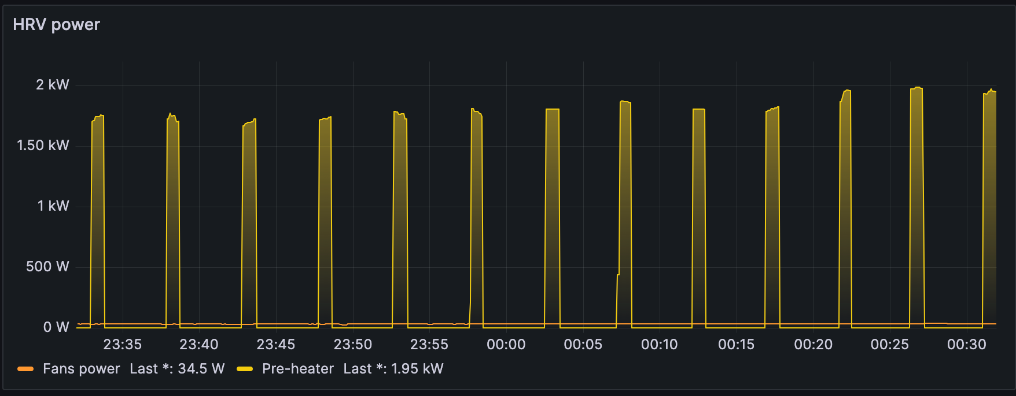Click the 2 kW y-axis label
This screenshot has width=1016, height=396.
tap(53, 85)
